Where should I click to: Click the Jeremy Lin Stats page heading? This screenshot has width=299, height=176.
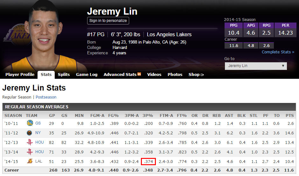tap(34, 88)
